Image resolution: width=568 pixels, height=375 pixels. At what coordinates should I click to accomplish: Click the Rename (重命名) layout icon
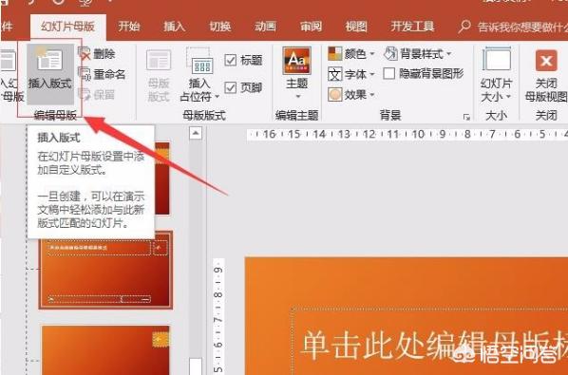coord(85,74)
